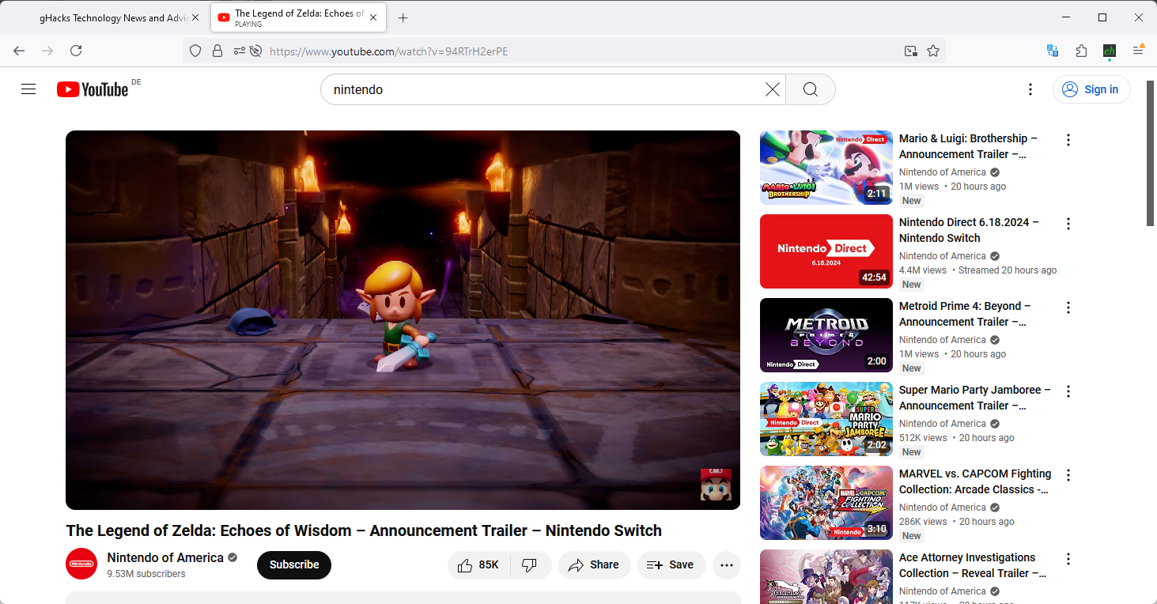Open MARVEL vs. CAPCOM Fighting Collection title
The width and height of the screenshot is (1157, 604).
tap(975, 481)
